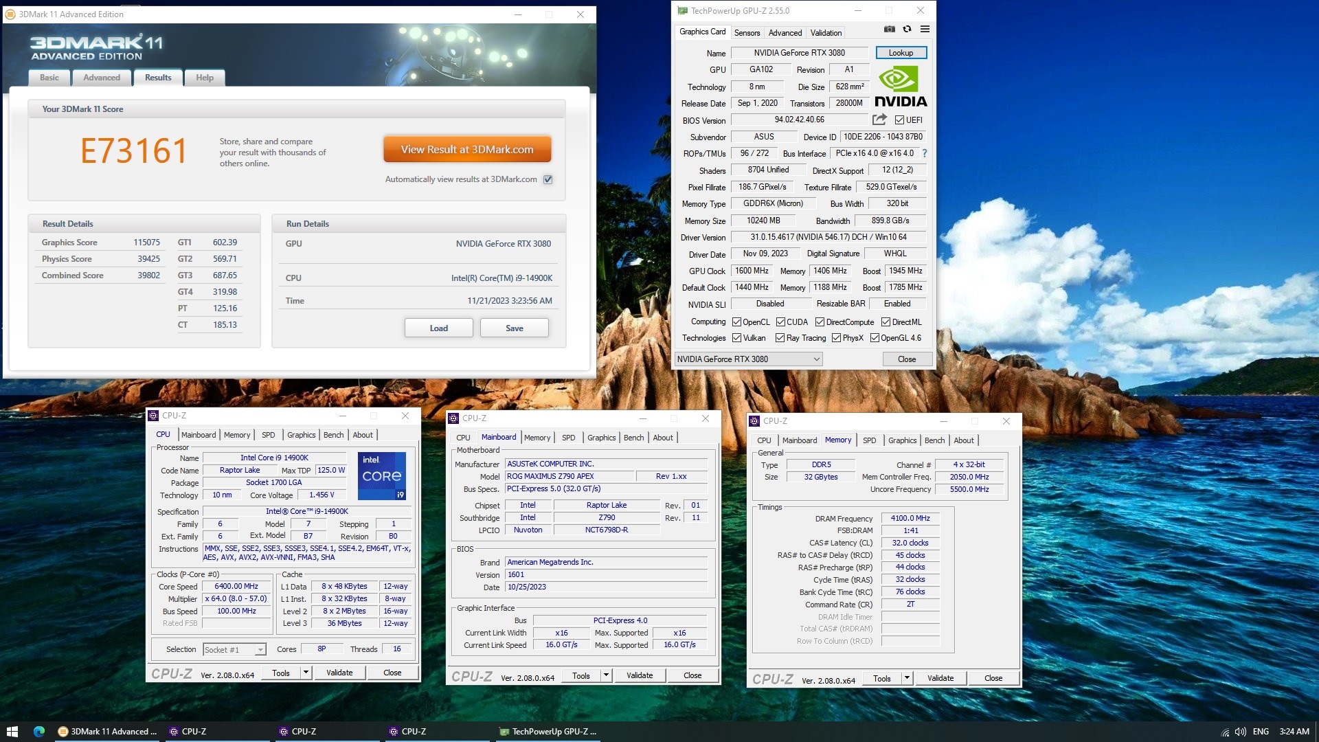This screenshot has width=1319, height=742.
Task: Open GPU-Z hamburger menu
Action: [925, 30]
